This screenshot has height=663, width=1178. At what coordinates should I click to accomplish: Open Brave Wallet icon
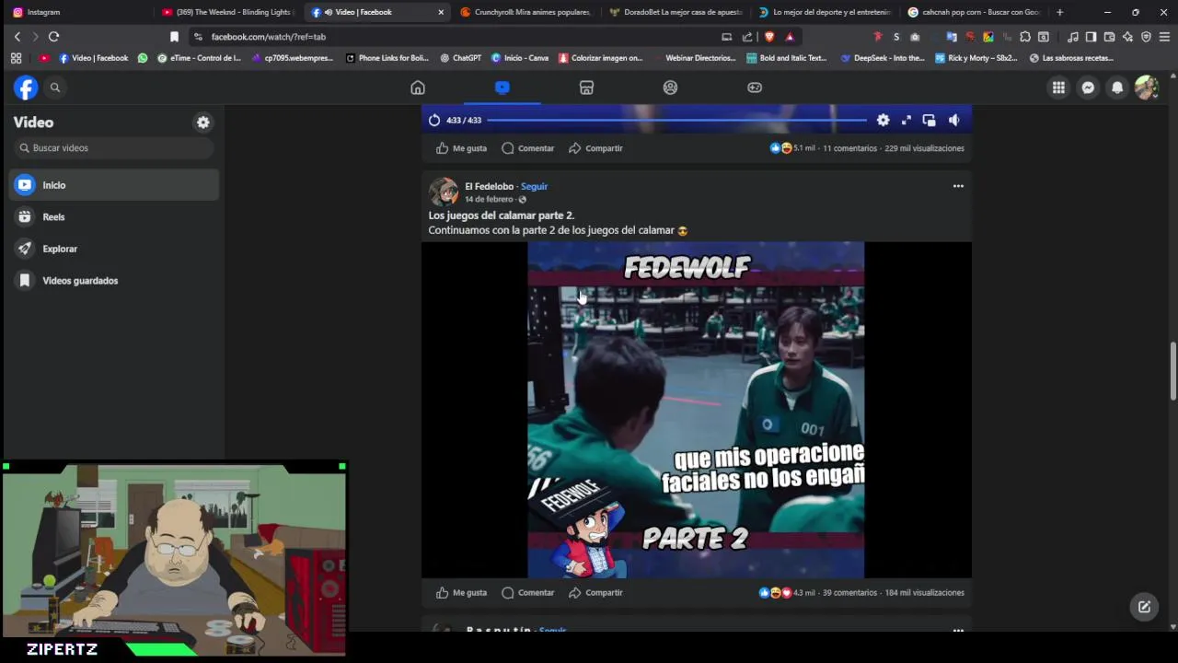[x=1109, y=37]
